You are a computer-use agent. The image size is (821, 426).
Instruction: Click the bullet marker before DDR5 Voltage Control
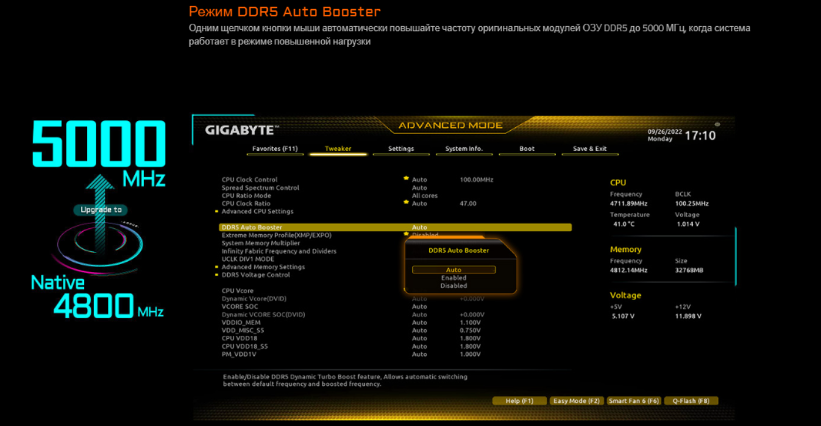[216, 275]
